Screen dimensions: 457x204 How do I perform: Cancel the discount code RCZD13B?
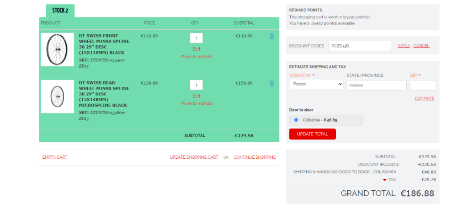(421, 46)
